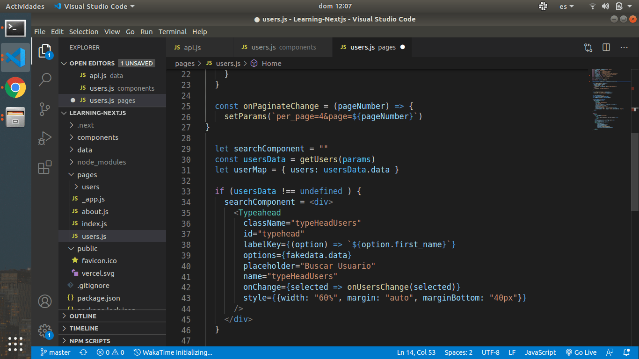The width and height of the screenshot is (639, 359).
Task: Expand the NPM SCRIPTS section
Action: 90,341
